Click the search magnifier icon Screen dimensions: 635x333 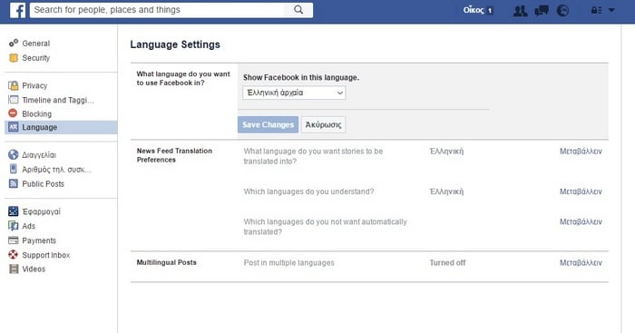pos(298,10)
